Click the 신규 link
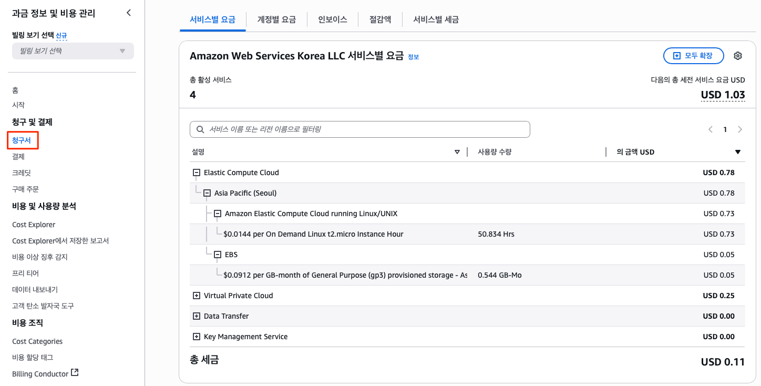This screenshot has height=386, width=761. (x=61, y=36)
